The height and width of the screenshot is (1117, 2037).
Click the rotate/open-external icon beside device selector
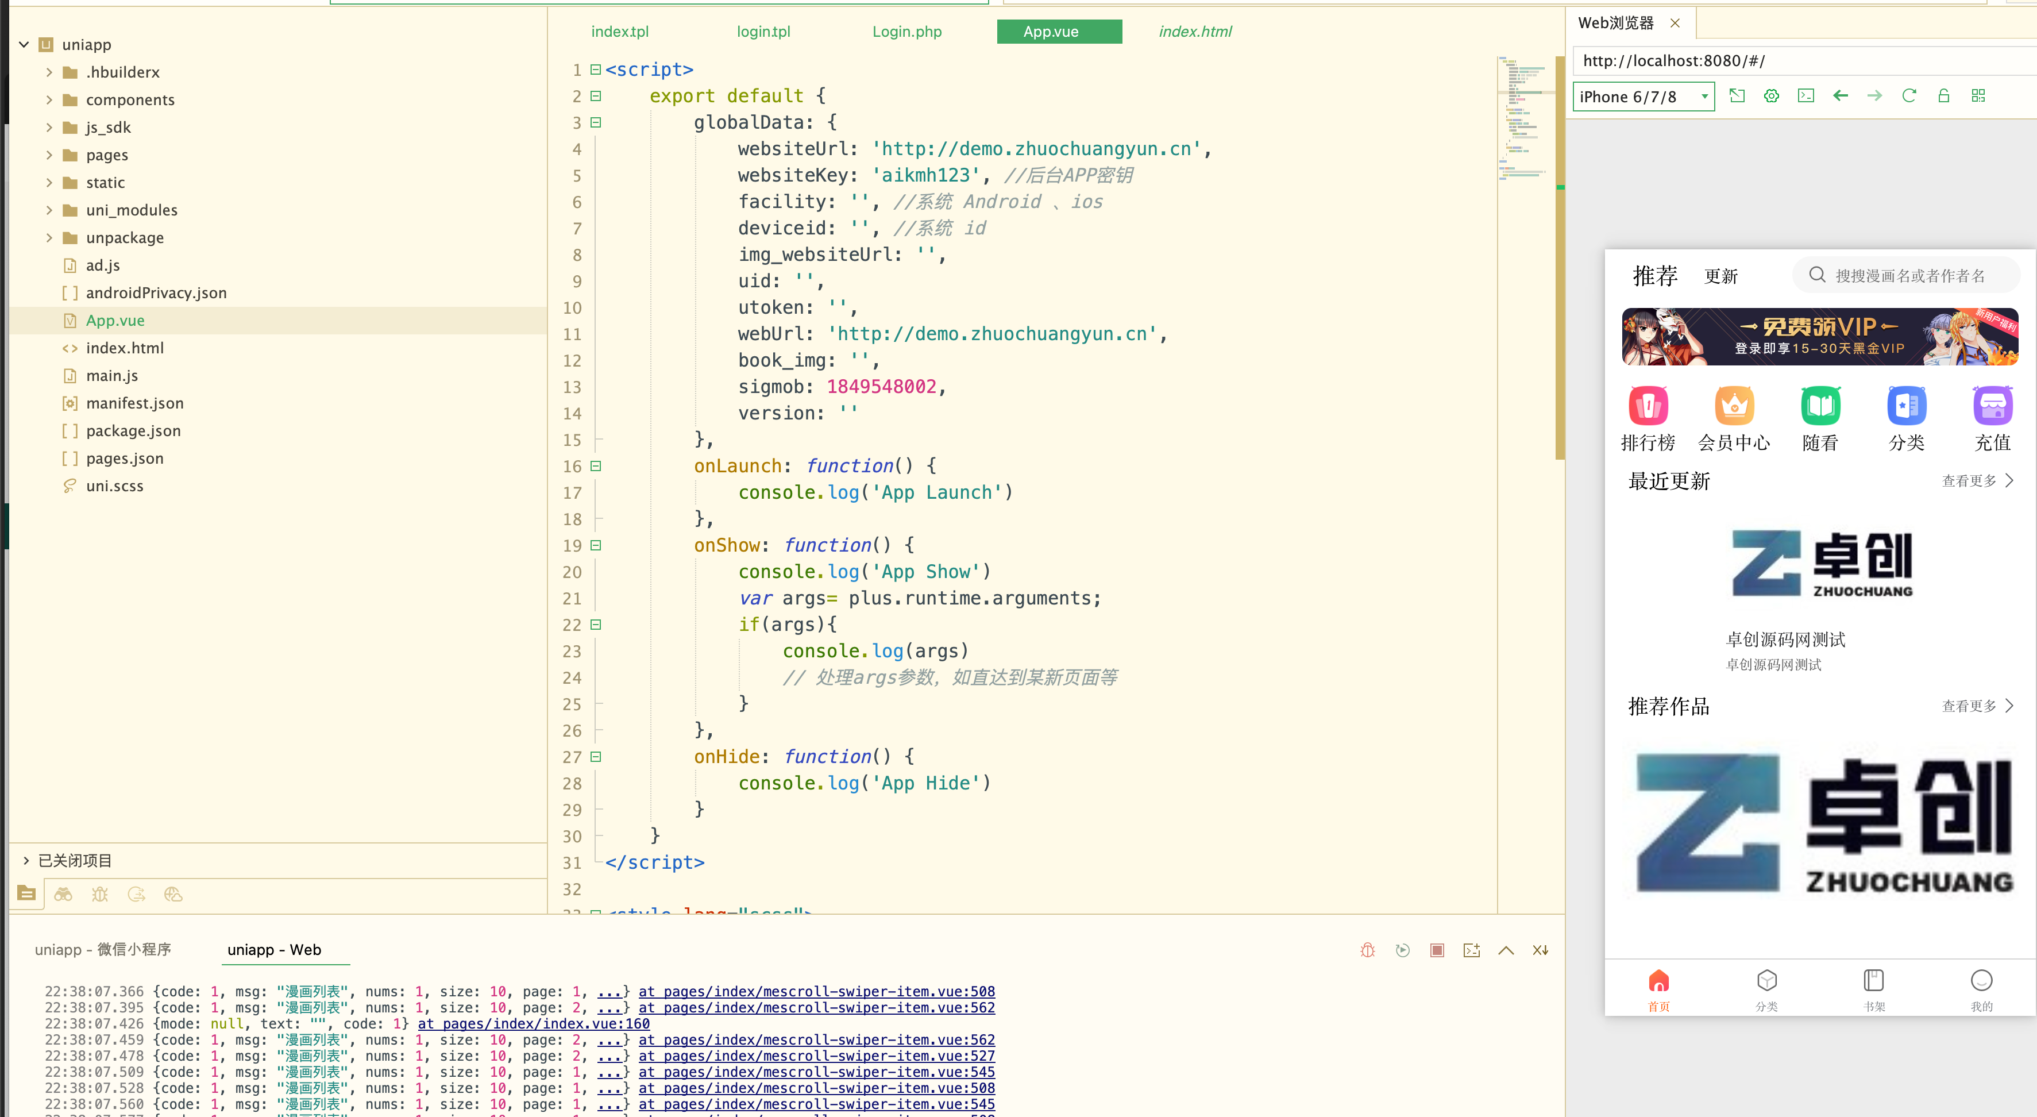pos(1737,96)
